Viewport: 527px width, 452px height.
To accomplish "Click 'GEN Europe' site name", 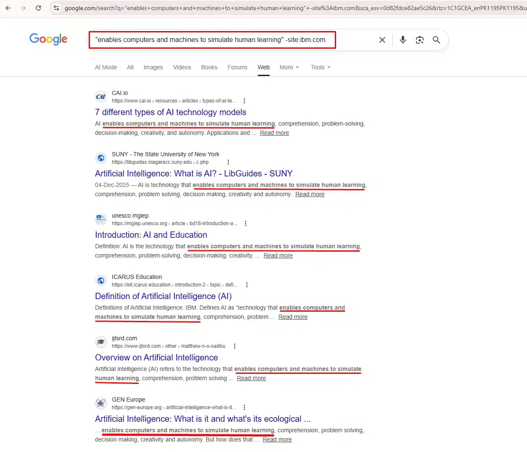I will (x=128, y=399).
